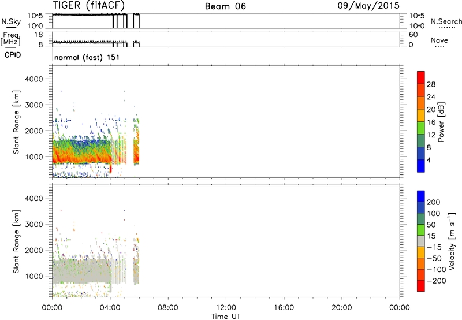Click the Power [dB] colorbar title

[x=441, y=122]
